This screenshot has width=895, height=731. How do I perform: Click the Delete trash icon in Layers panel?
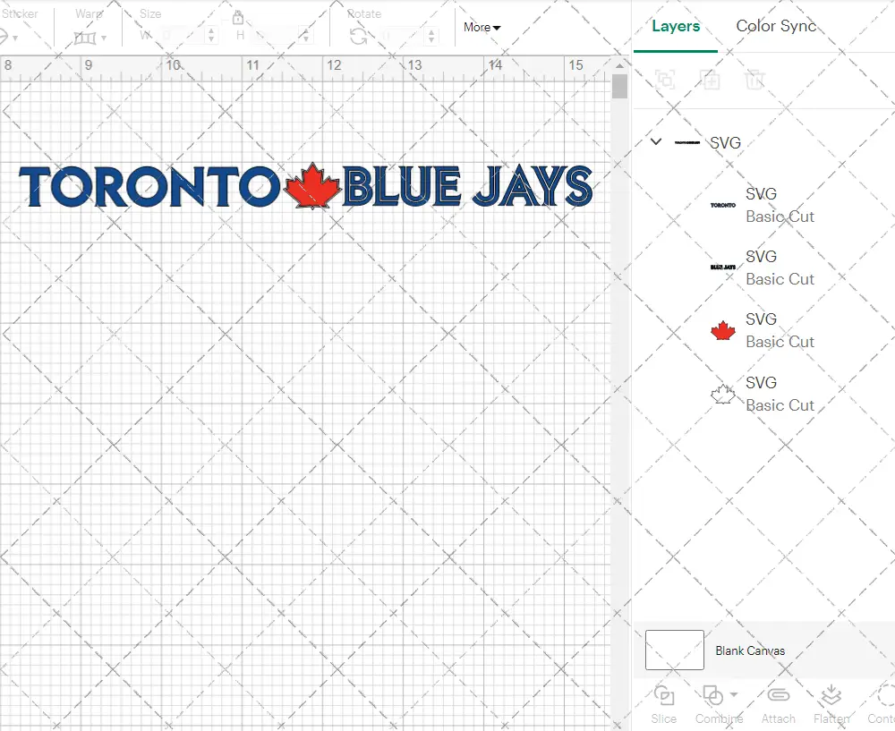pos(755,80)
